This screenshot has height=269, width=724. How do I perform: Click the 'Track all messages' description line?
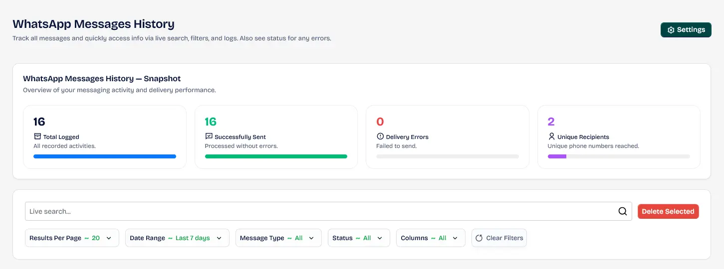[172, 38]
